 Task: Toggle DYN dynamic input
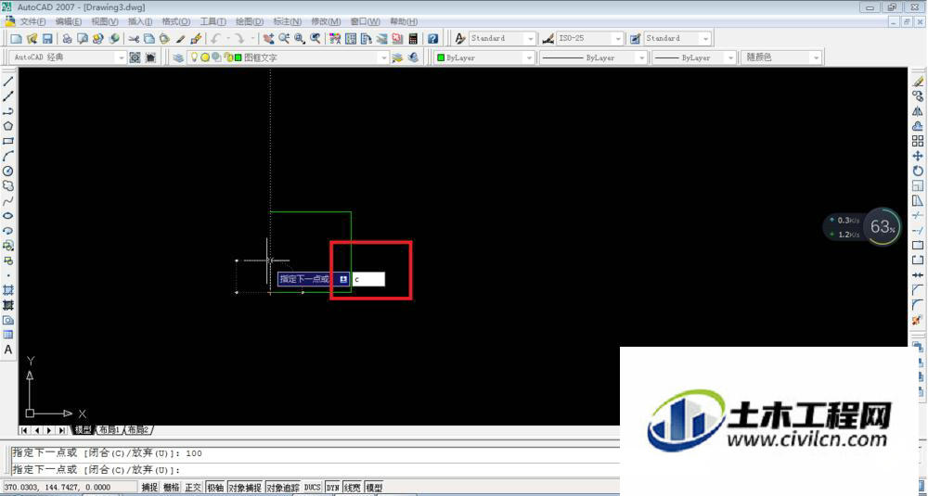click(x=332, y=488)
